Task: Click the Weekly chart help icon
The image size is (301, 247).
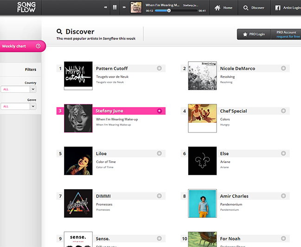Action: click(x=38, y=46)
